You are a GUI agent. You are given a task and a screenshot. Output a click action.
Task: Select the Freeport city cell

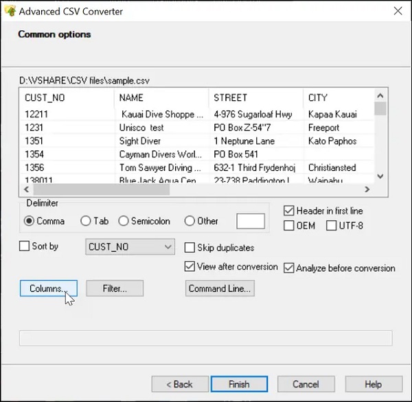coord(339,128)
